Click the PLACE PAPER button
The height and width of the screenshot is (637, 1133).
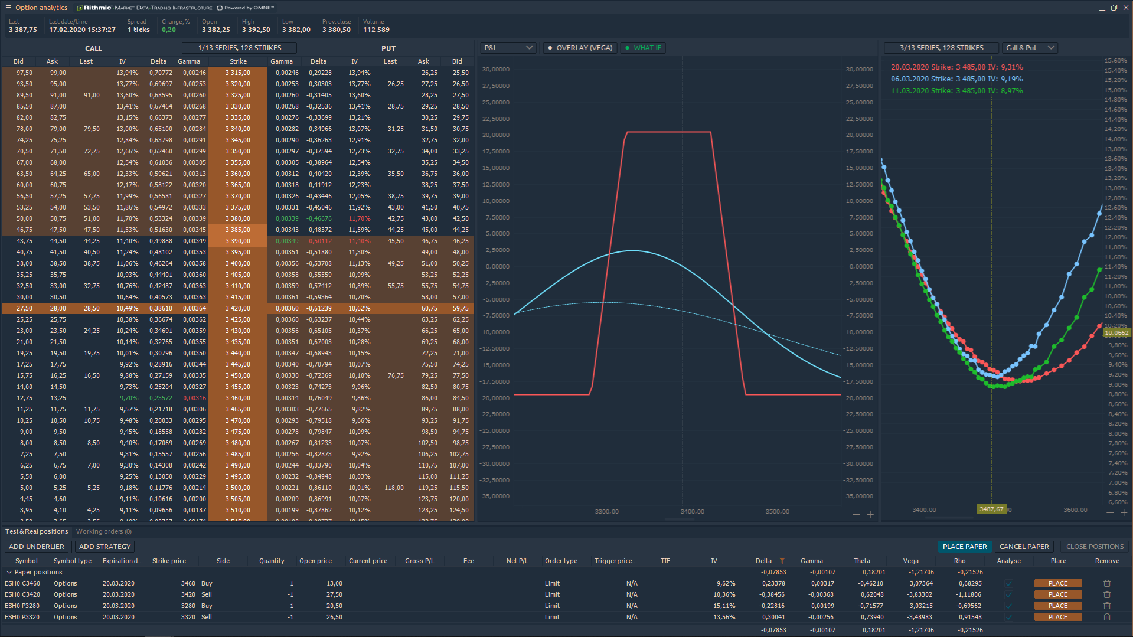[964, 547]
